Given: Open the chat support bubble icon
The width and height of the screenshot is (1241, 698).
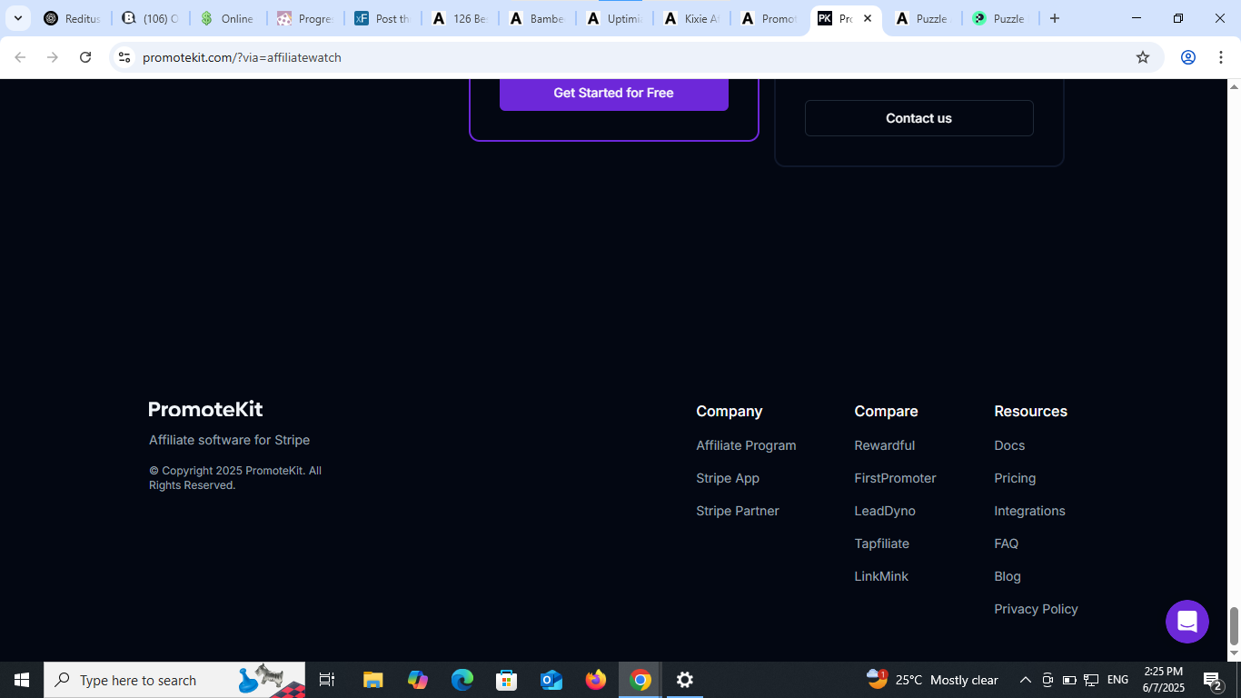Looking at the screenshot, I should pyautogui.click(x=1187, y=622).
